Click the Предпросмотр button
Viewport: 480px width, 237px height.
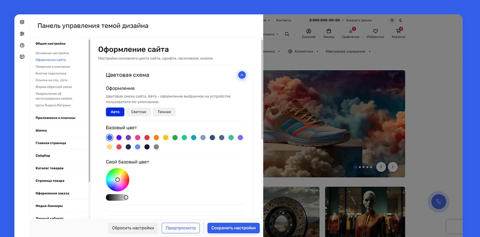tap(181, 228)
